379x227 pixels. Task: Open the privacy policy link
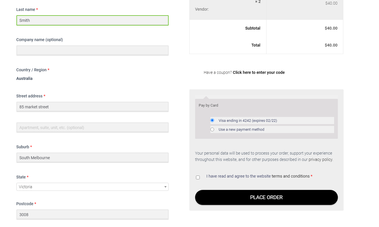tap(321, 159)
